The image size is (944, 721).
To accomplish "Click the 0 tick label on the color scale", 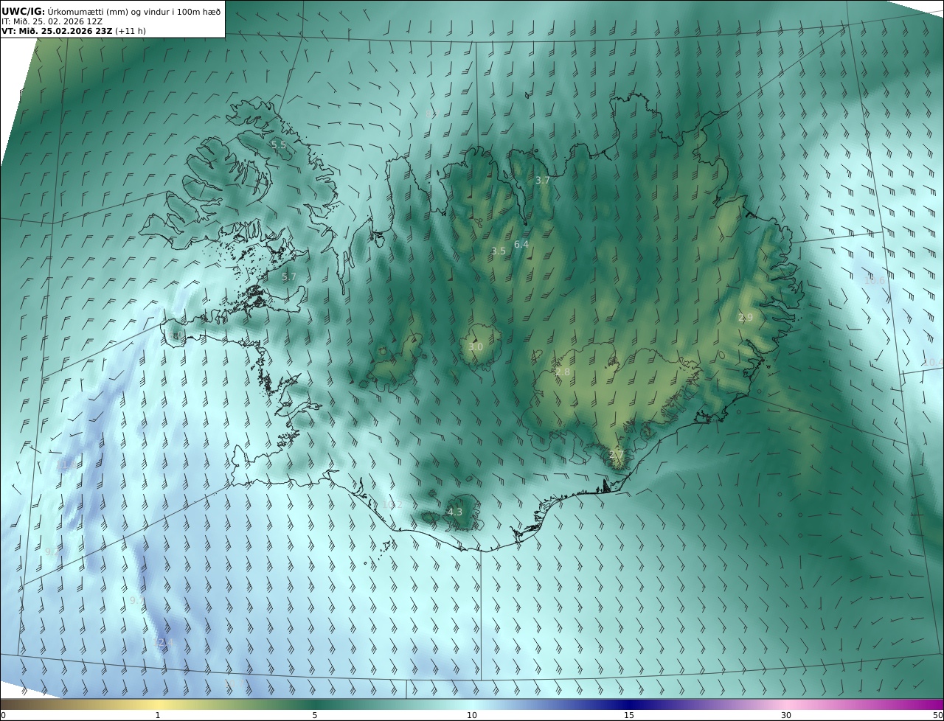I will [3, 716].
